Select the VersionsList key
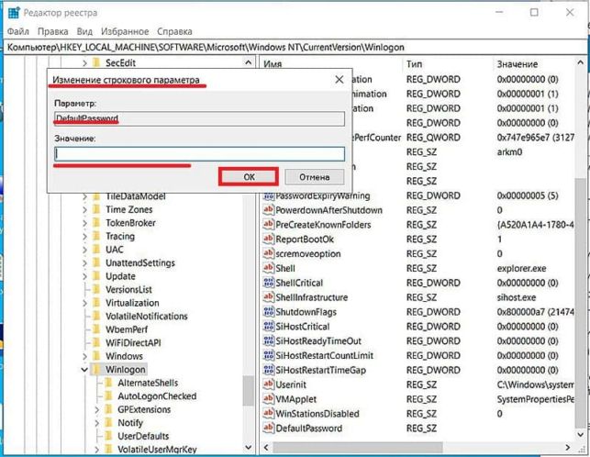590x457 pixels. pos(128,289)
